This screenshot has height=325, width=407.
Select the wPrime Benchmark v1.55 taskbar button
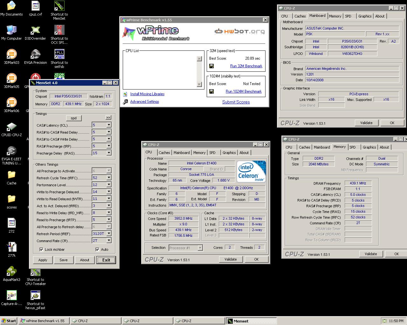pyautogui.click(x=44, y=321)
